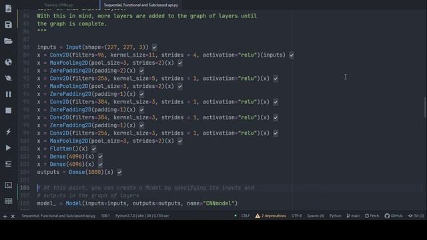Click checkmark after Conv2D filters=96 line
The width and height of the screenshot is (427, 240).
292,55
